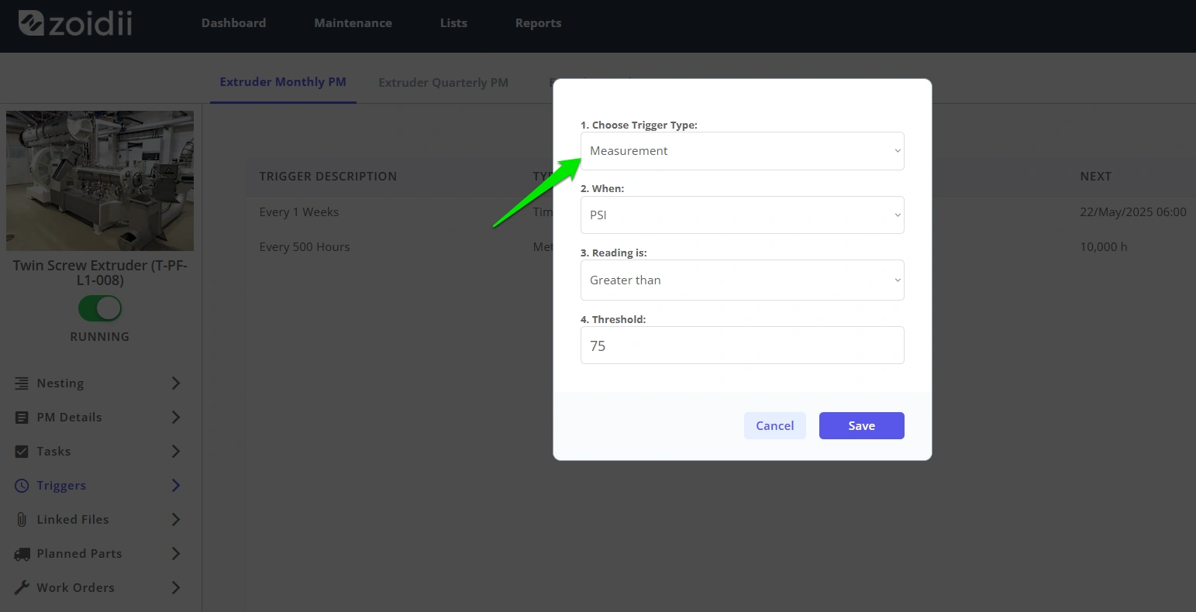The image size is (1196, 612).
Task: Click the Triggers clock icon
Action: tap(22, 485)
